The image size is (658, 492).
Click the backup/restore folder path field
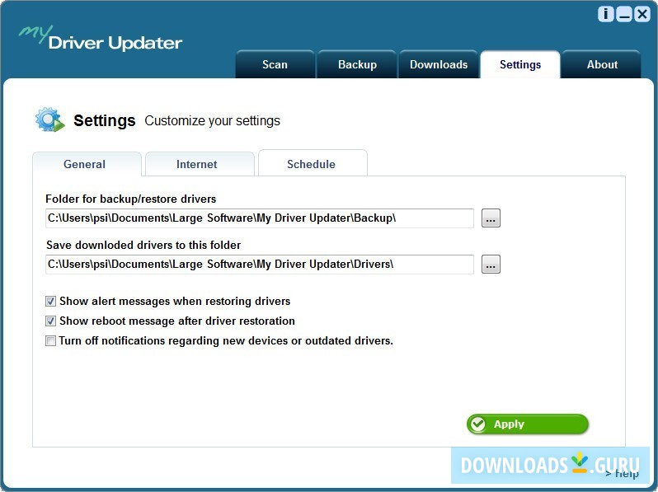(260, 218)
